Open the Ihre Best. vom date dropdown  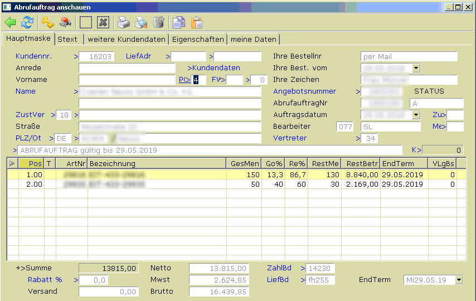click(x=416, y=68)
